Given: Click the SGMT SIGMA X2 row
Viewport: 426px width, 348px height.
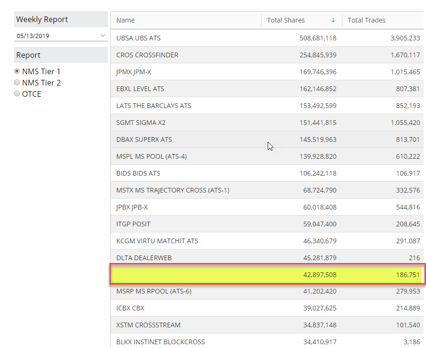Looking at the screenshot, I should (x=140, y=123).
